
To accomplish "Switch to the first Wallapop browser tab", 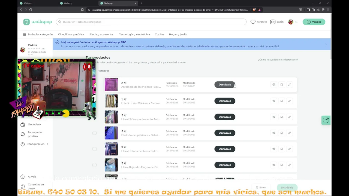I will [38, 3].
